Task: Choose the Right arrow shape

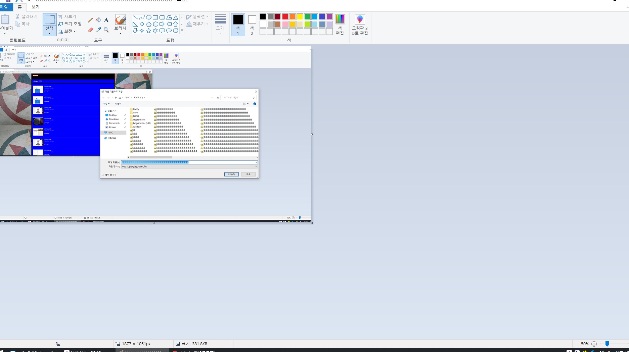Action: [x=162, y=24]
